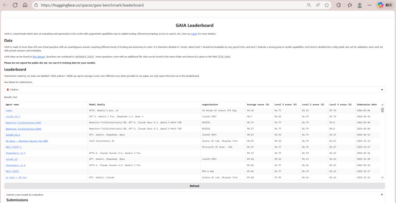396x203 pixels.
Task: Open the browser profile avatar
Action: 360,5
